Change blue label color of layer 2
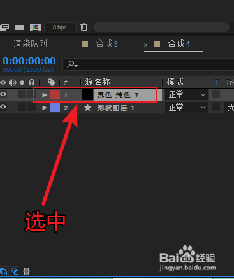The width and height of the screenshot is (234, 279). click(55, 108)
